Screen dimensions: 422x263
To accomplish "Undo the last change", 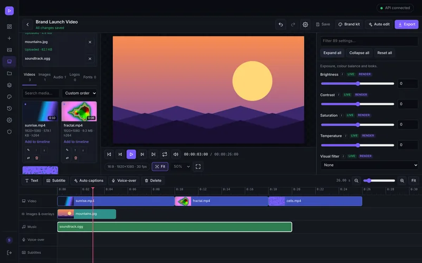I will point(281,24).
